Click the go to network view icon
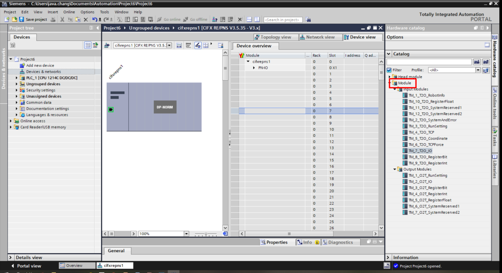Screen dimensions: 502x273 [107, 45]
